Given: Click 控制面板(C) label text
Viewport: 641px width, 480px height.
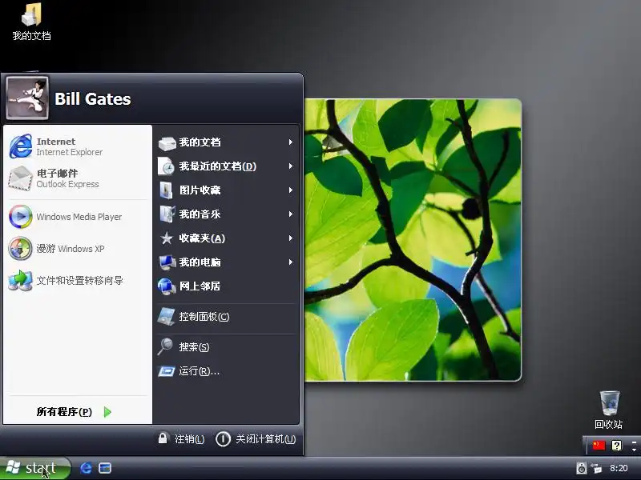Looking at the screenshot, I should click(204, 316).
